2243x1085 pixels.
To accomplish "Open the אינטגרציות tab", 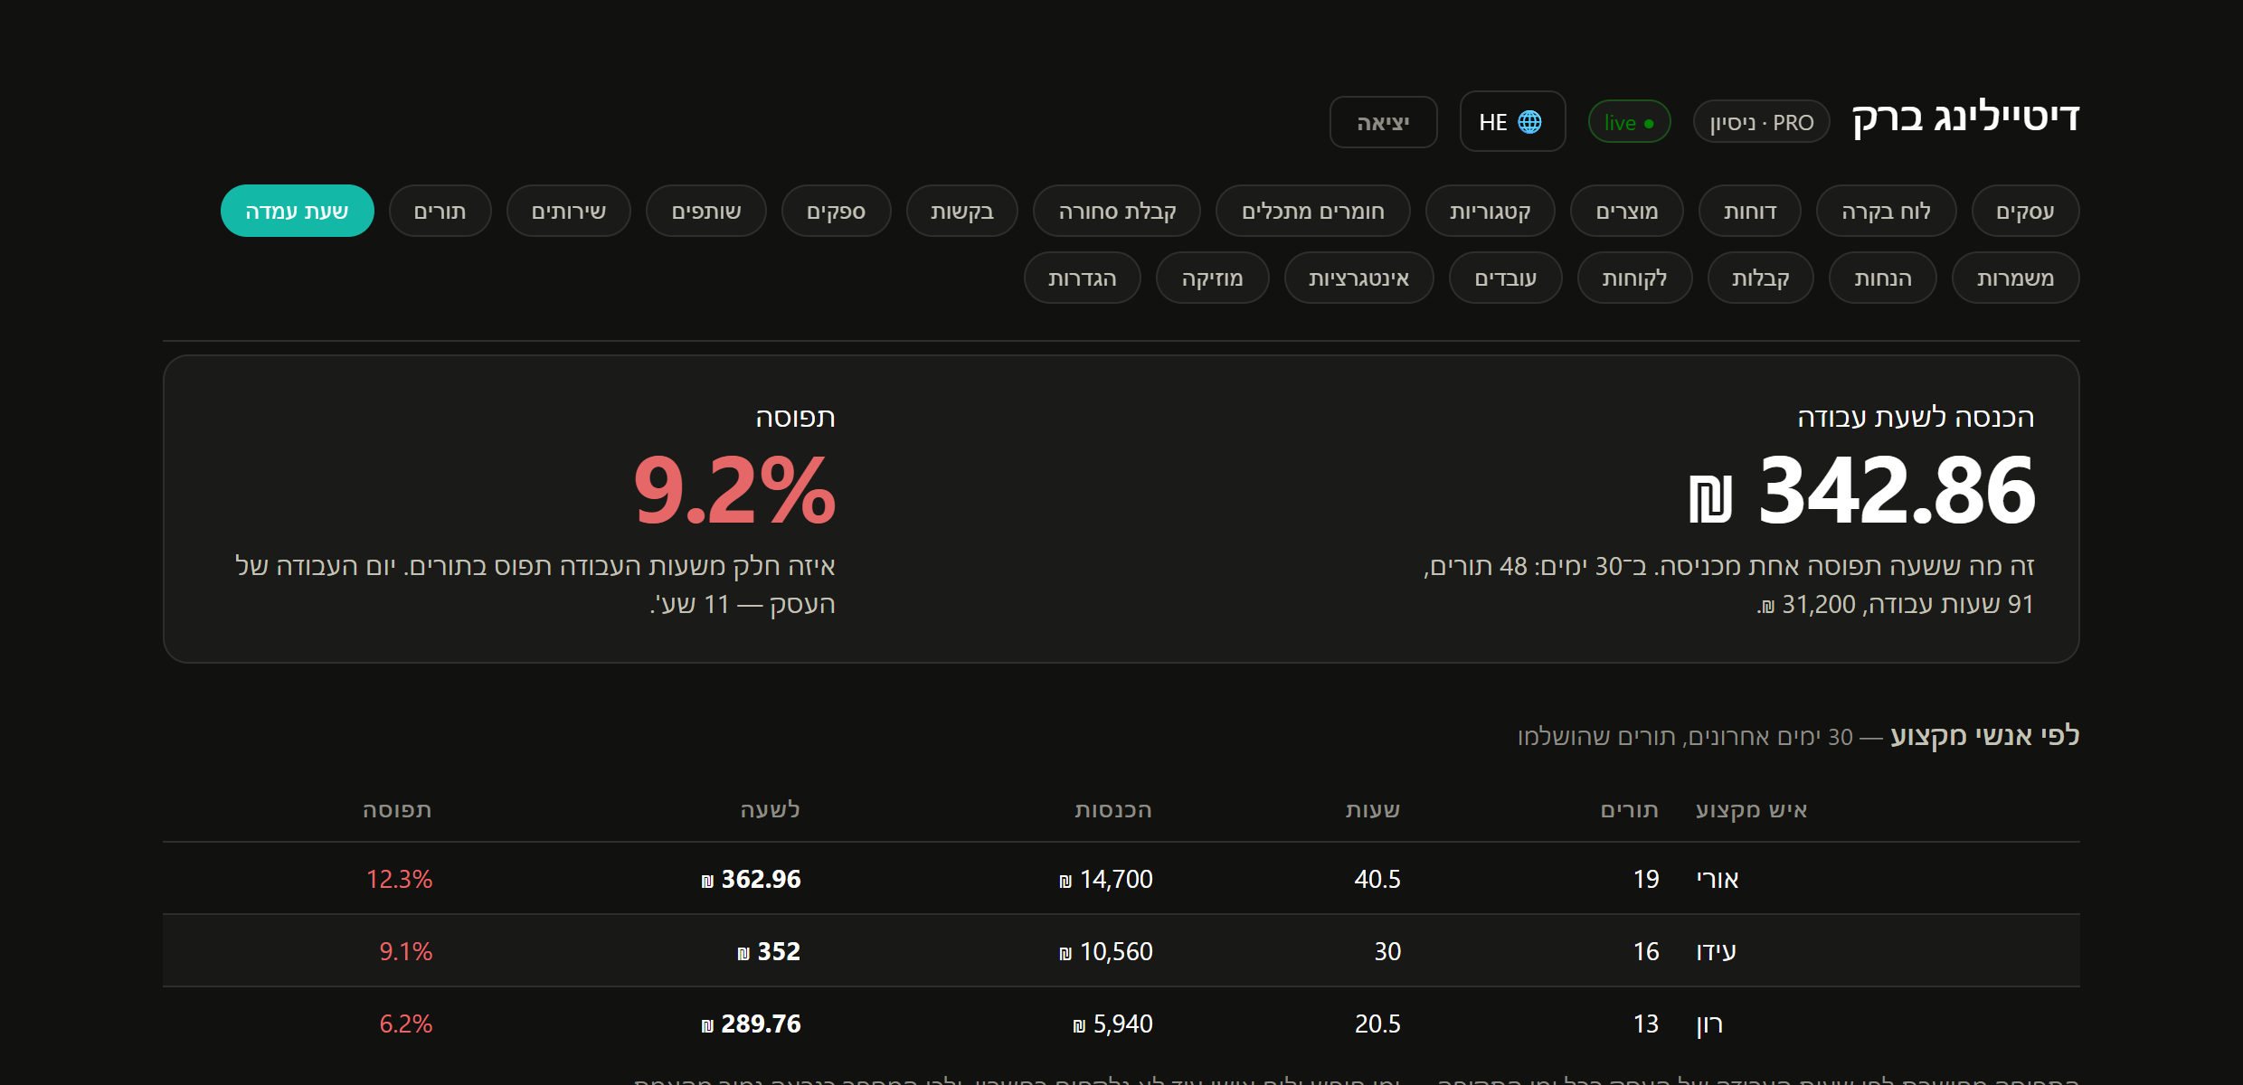I will [x=1358, y=278].
